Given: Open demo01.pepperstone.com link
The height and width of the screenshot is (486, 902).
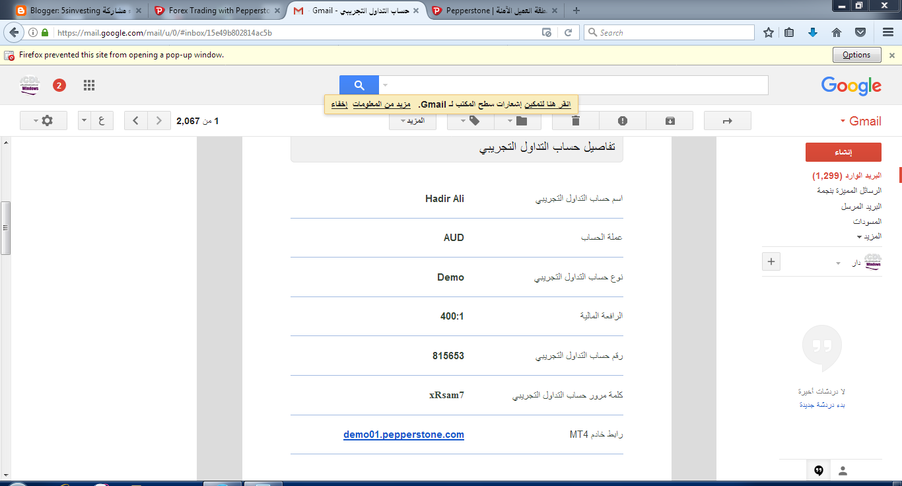Looking at the screenshot, I should point(403,434).
